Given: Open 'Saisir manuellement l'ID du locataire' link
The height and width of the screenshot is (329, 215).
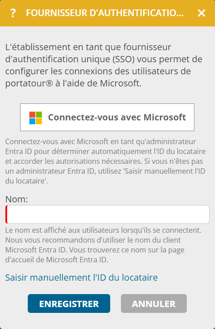Looking at the screenshot, I should [x=82, y=278].
